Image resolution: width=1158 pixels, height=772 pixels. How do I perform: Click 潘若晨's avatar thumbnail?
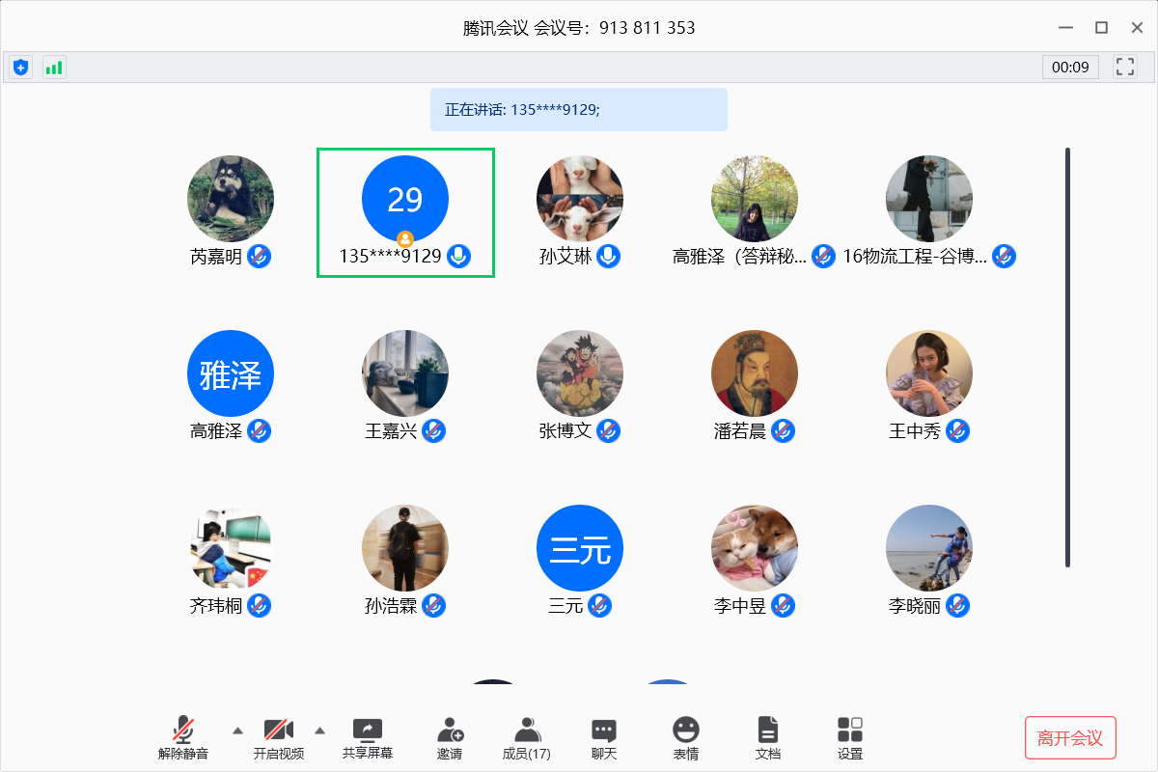pyautogui.click(x=755, y=373)
